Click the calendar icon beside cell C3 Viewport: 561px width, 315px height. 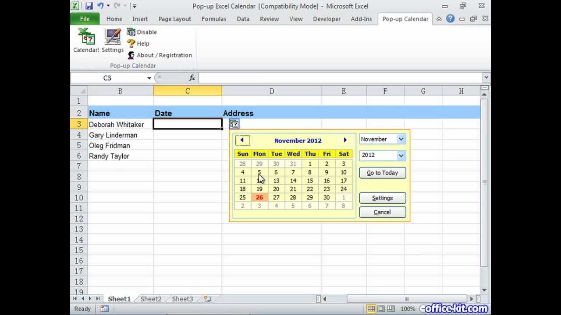pyautogui.click(x=234, y=124)
